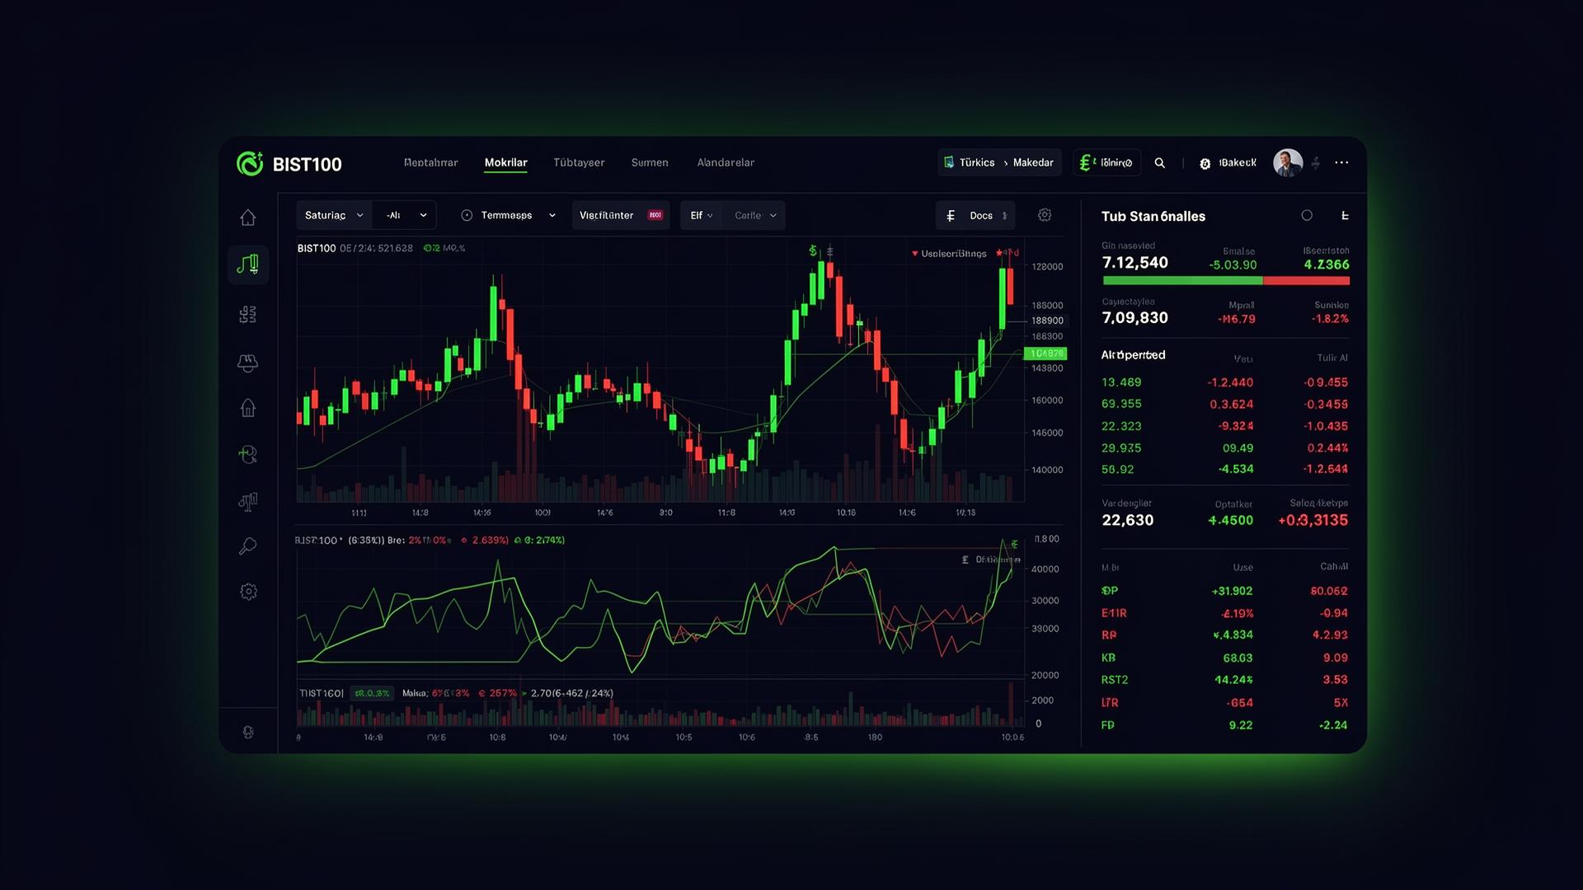Open the sidebar magnifier search icon

[247, 546]
